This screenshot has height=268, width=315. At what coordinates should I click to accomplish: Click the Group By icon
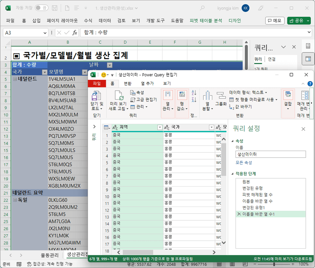(221, 95)
